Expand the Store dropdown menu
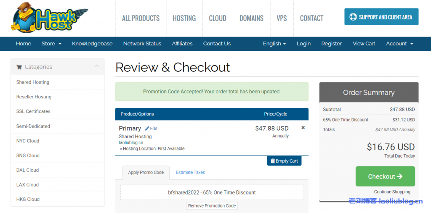The width and height of the screenshot is (431, 213). click(51, 44)
